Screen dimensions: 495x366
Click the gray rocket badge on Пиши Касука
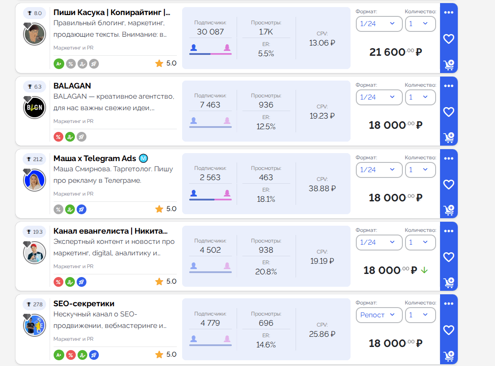click(94, 64)
